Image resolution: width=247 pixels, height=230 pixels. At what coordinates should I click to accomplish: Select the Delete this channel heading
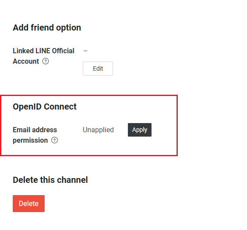pyautogui.click(x=50, y=180)
